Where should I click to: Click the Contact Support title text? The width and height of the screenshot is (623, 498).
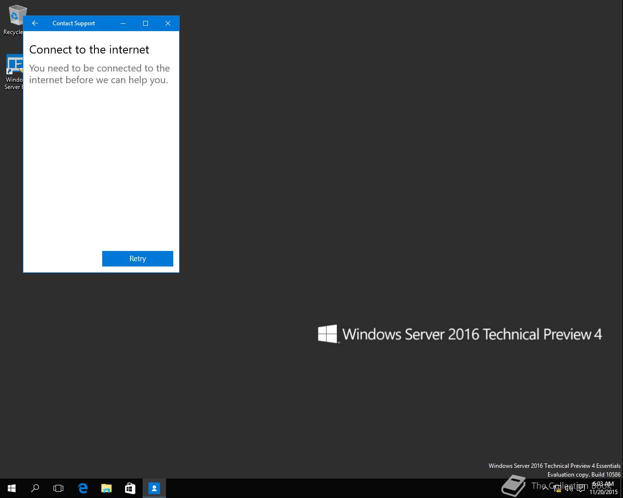(x=73, y=23)
